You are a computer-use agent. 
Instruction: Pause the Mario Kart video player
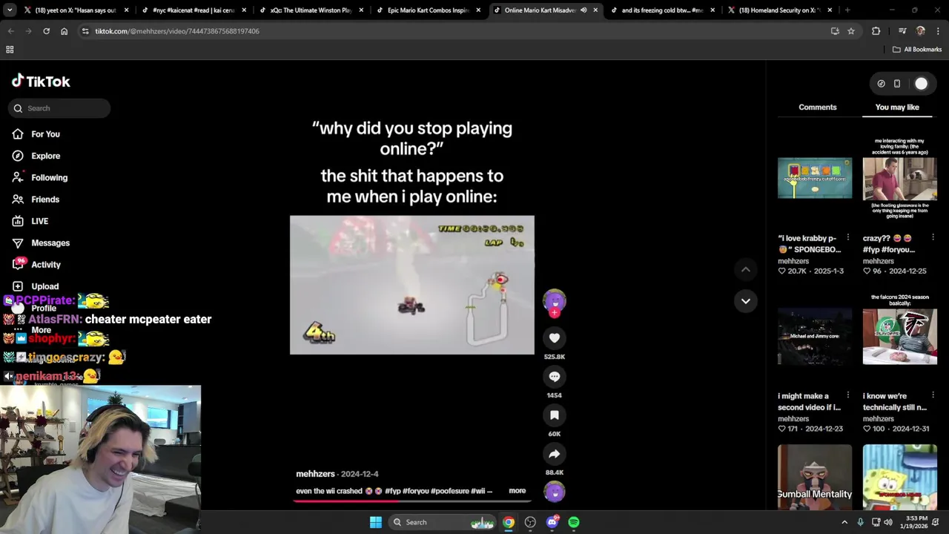[411, 285]
